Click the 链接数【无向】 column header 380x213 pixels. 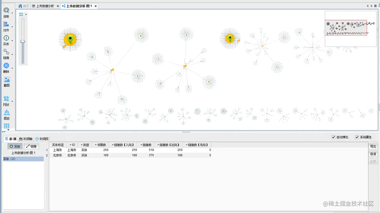(x=197, y=145)
